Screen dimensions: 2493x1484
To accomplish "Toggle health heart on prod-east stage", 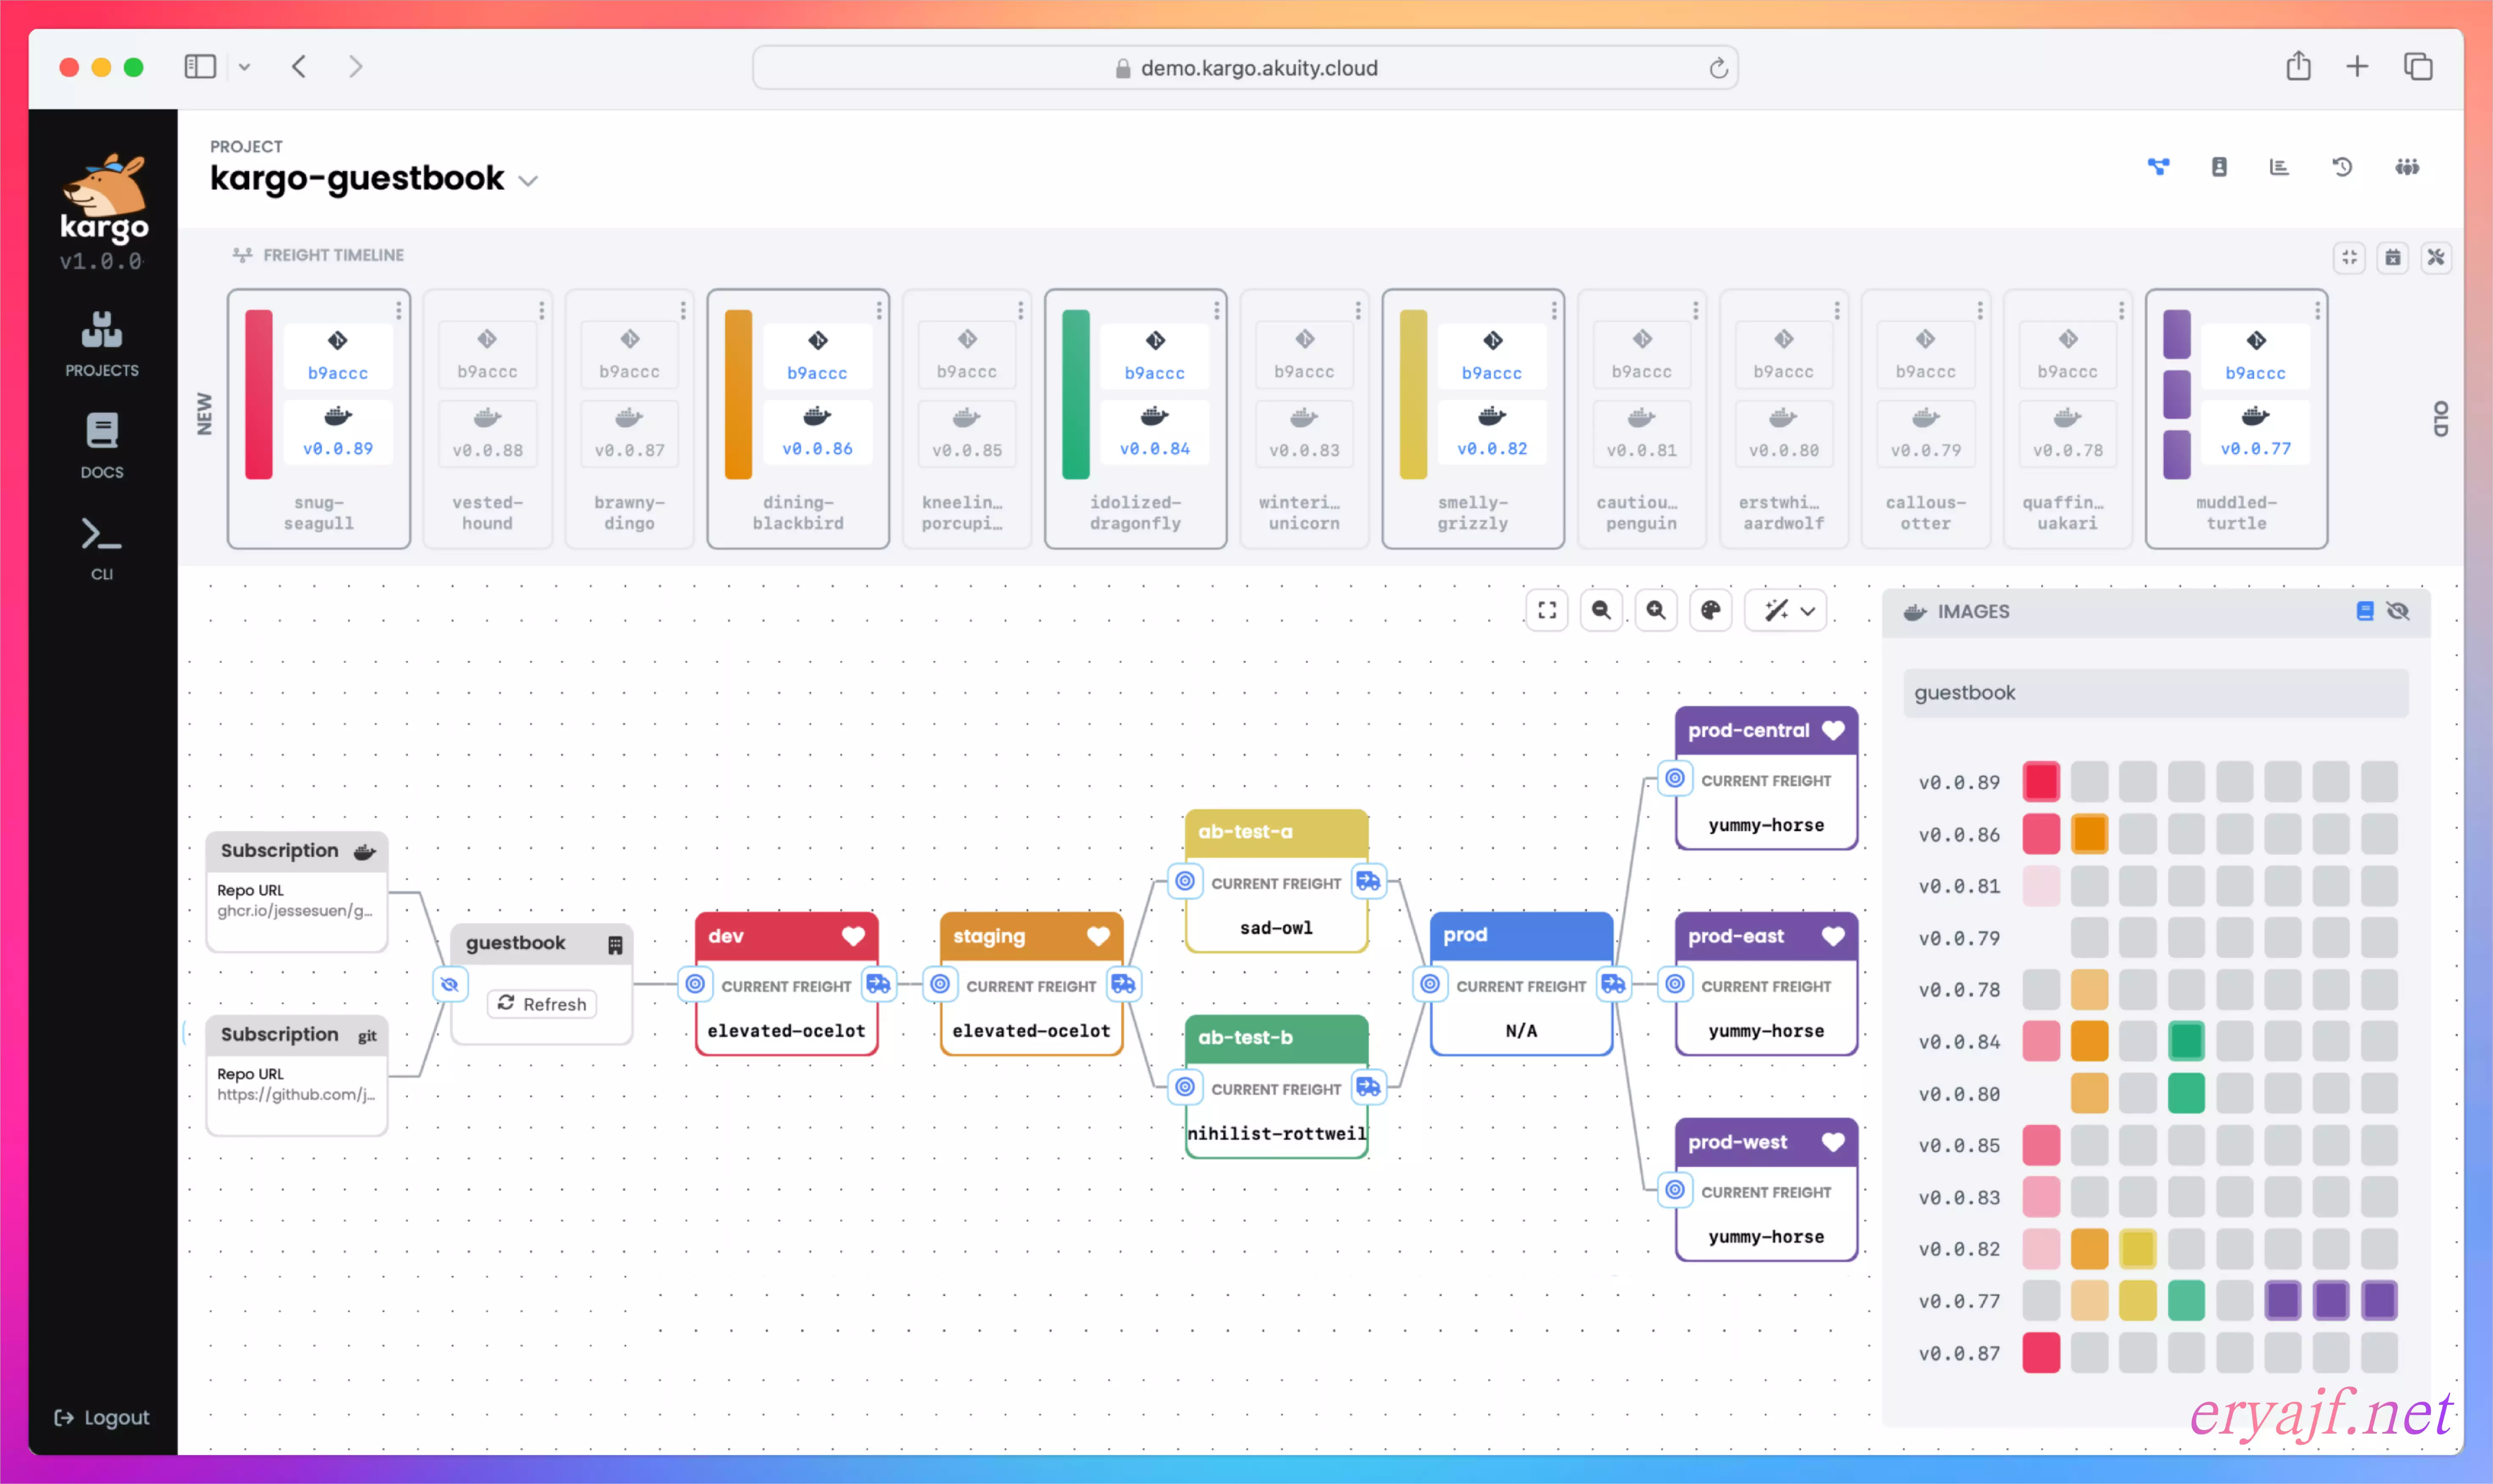I will pos(1833,936).
